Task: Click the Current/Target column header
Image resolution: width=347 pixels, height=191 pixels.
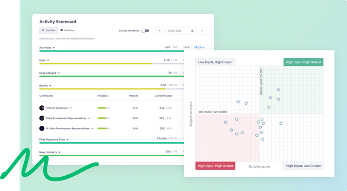Action: [164, 96]
